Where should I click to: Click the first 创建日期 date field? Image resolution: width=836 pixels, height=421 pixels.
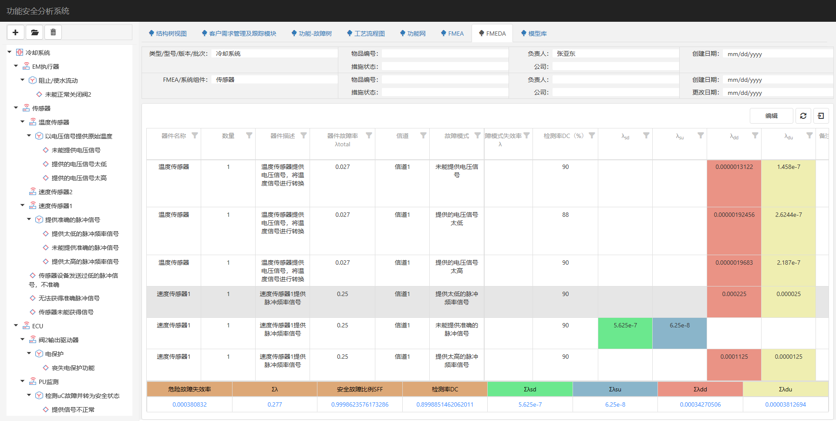777,54
